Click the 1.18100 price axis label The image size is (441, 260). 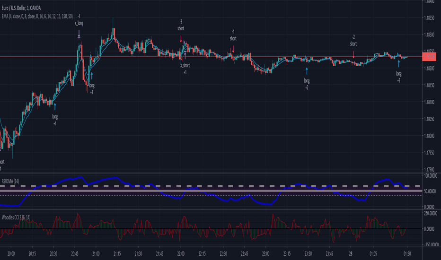pyautogui.click(x=429, y=102)
